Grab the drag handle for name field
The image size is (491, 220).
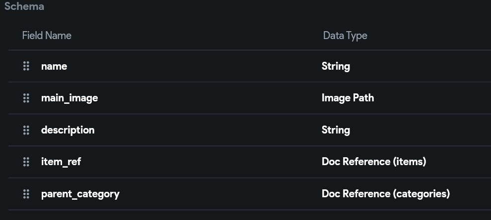26,66
